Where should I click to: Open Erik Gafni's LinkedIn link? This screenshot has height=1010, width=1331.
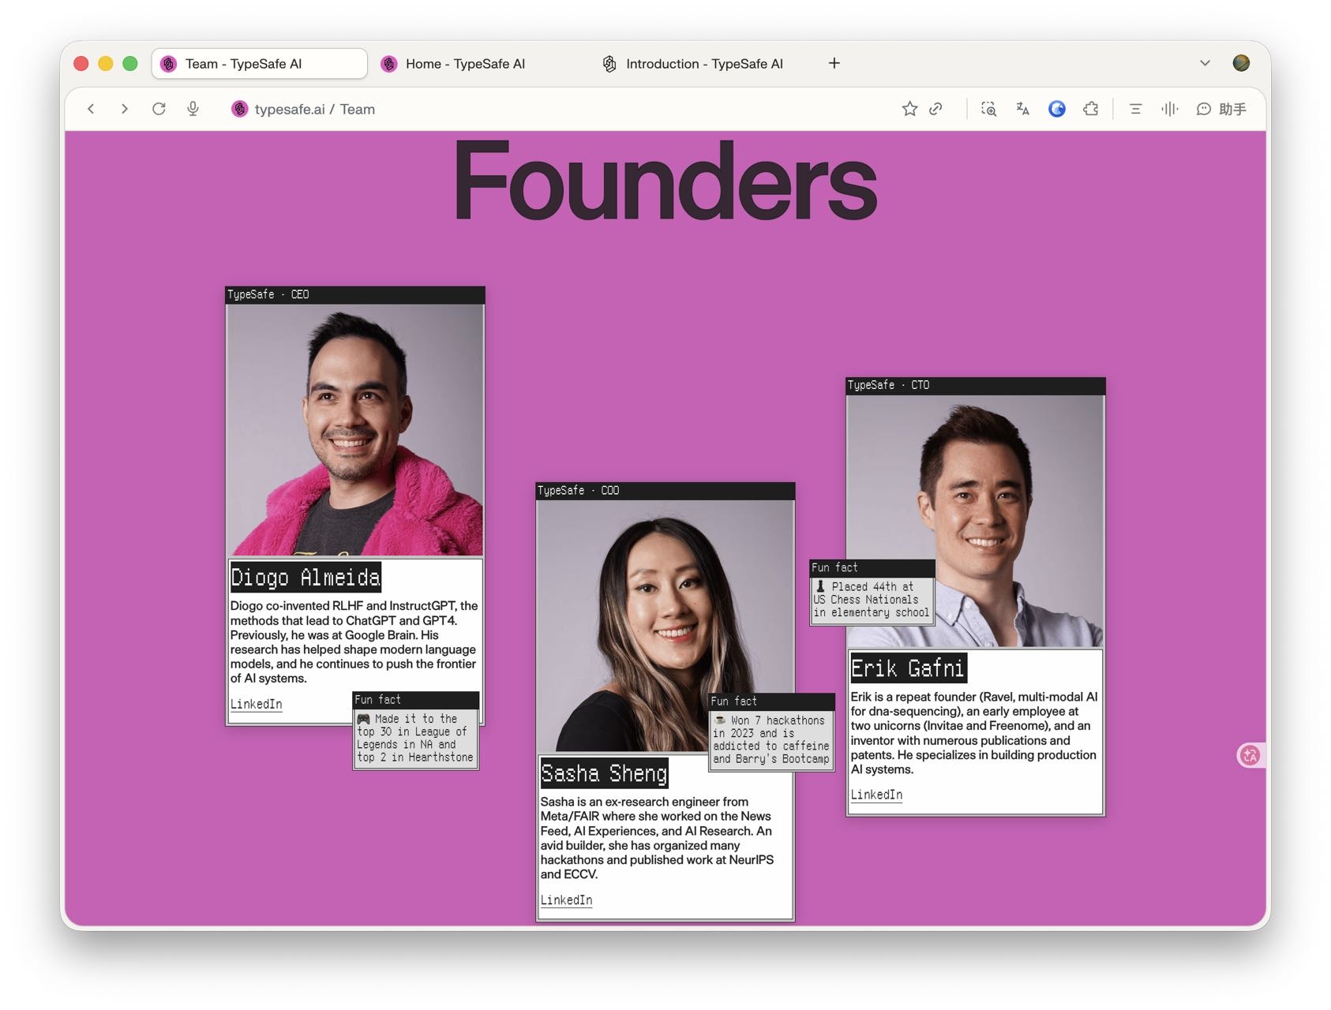tap(876, 795)
